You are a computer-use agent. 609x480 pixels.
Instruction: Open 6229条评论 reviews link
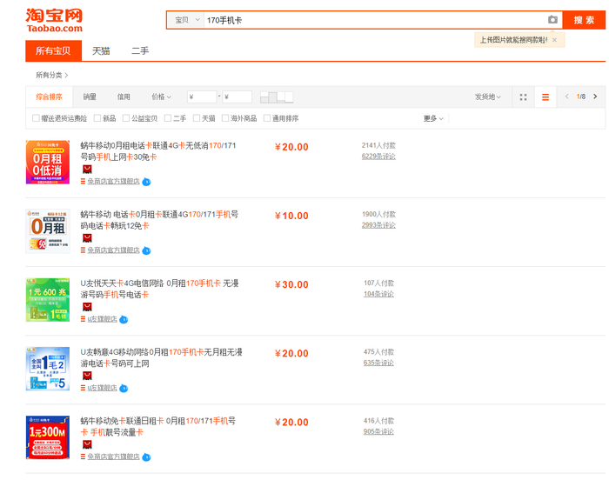tap(378, 157)
